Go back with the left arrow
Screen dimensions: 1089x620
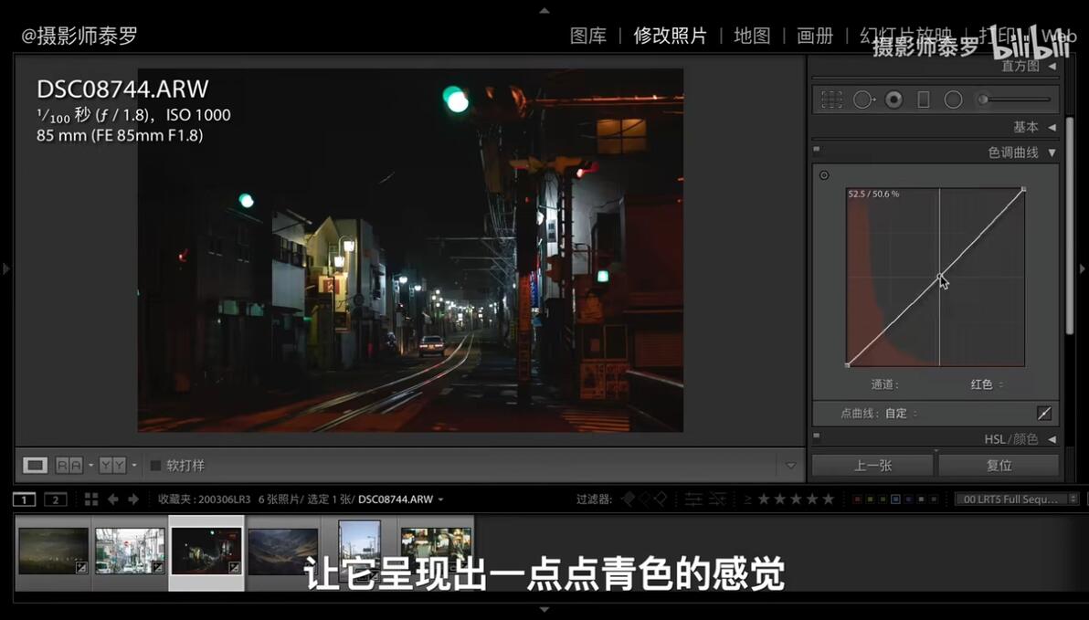pos(112,499)
